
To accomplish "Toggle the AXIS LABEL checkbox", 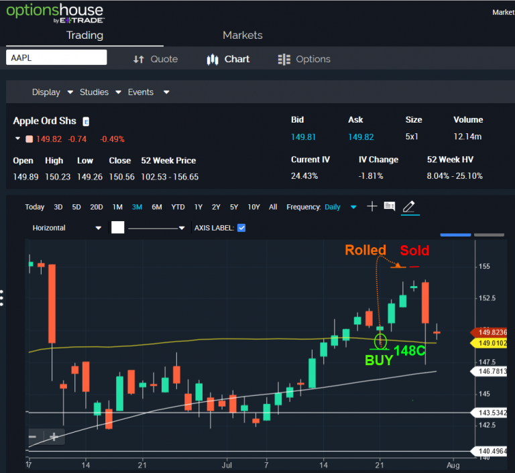I will [241, 228].
